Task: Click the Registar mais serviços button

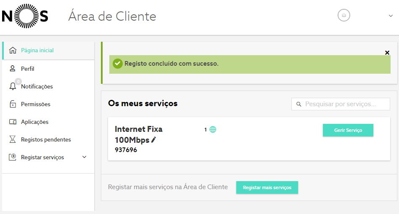Action: [x=267, y=187]
